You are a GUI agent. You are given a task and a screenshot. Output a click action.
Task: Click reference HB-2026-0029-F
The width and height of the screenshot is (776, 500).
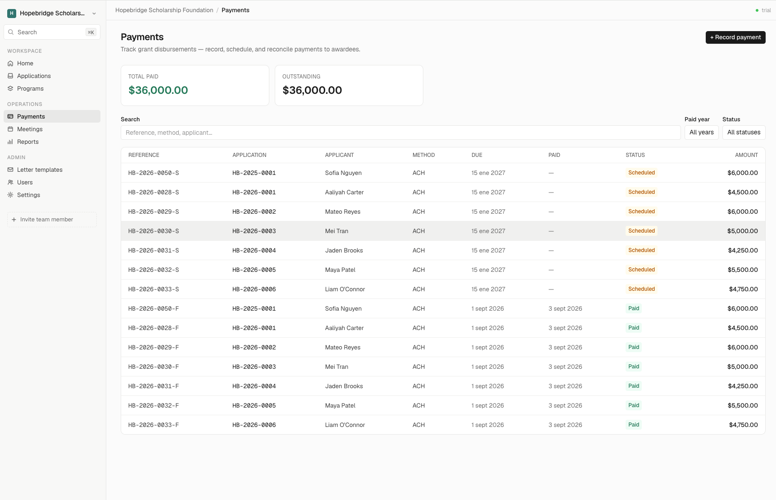154,348
